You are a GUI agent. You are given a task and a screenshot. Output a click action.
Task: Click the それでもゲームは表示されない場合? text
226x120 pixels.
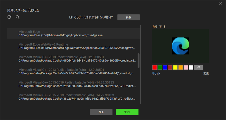coord(91,17)
